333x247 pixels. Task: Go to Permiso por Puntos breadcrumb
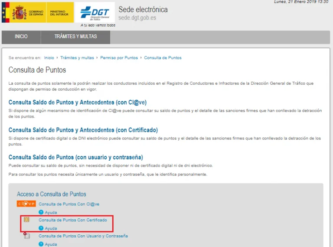119,58
